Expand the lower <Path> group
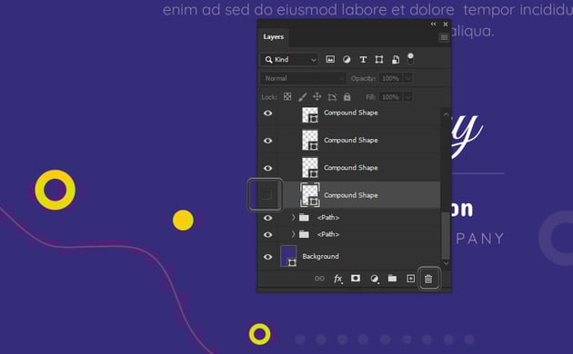The height and width of the screenshot is (354, 573). coord(293,234)
